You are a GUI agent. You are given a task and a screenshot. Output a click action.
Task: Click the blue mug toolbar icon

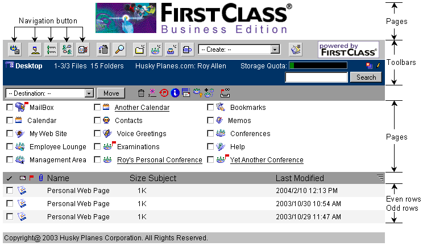pyautogui.click(x=187, y=50)
